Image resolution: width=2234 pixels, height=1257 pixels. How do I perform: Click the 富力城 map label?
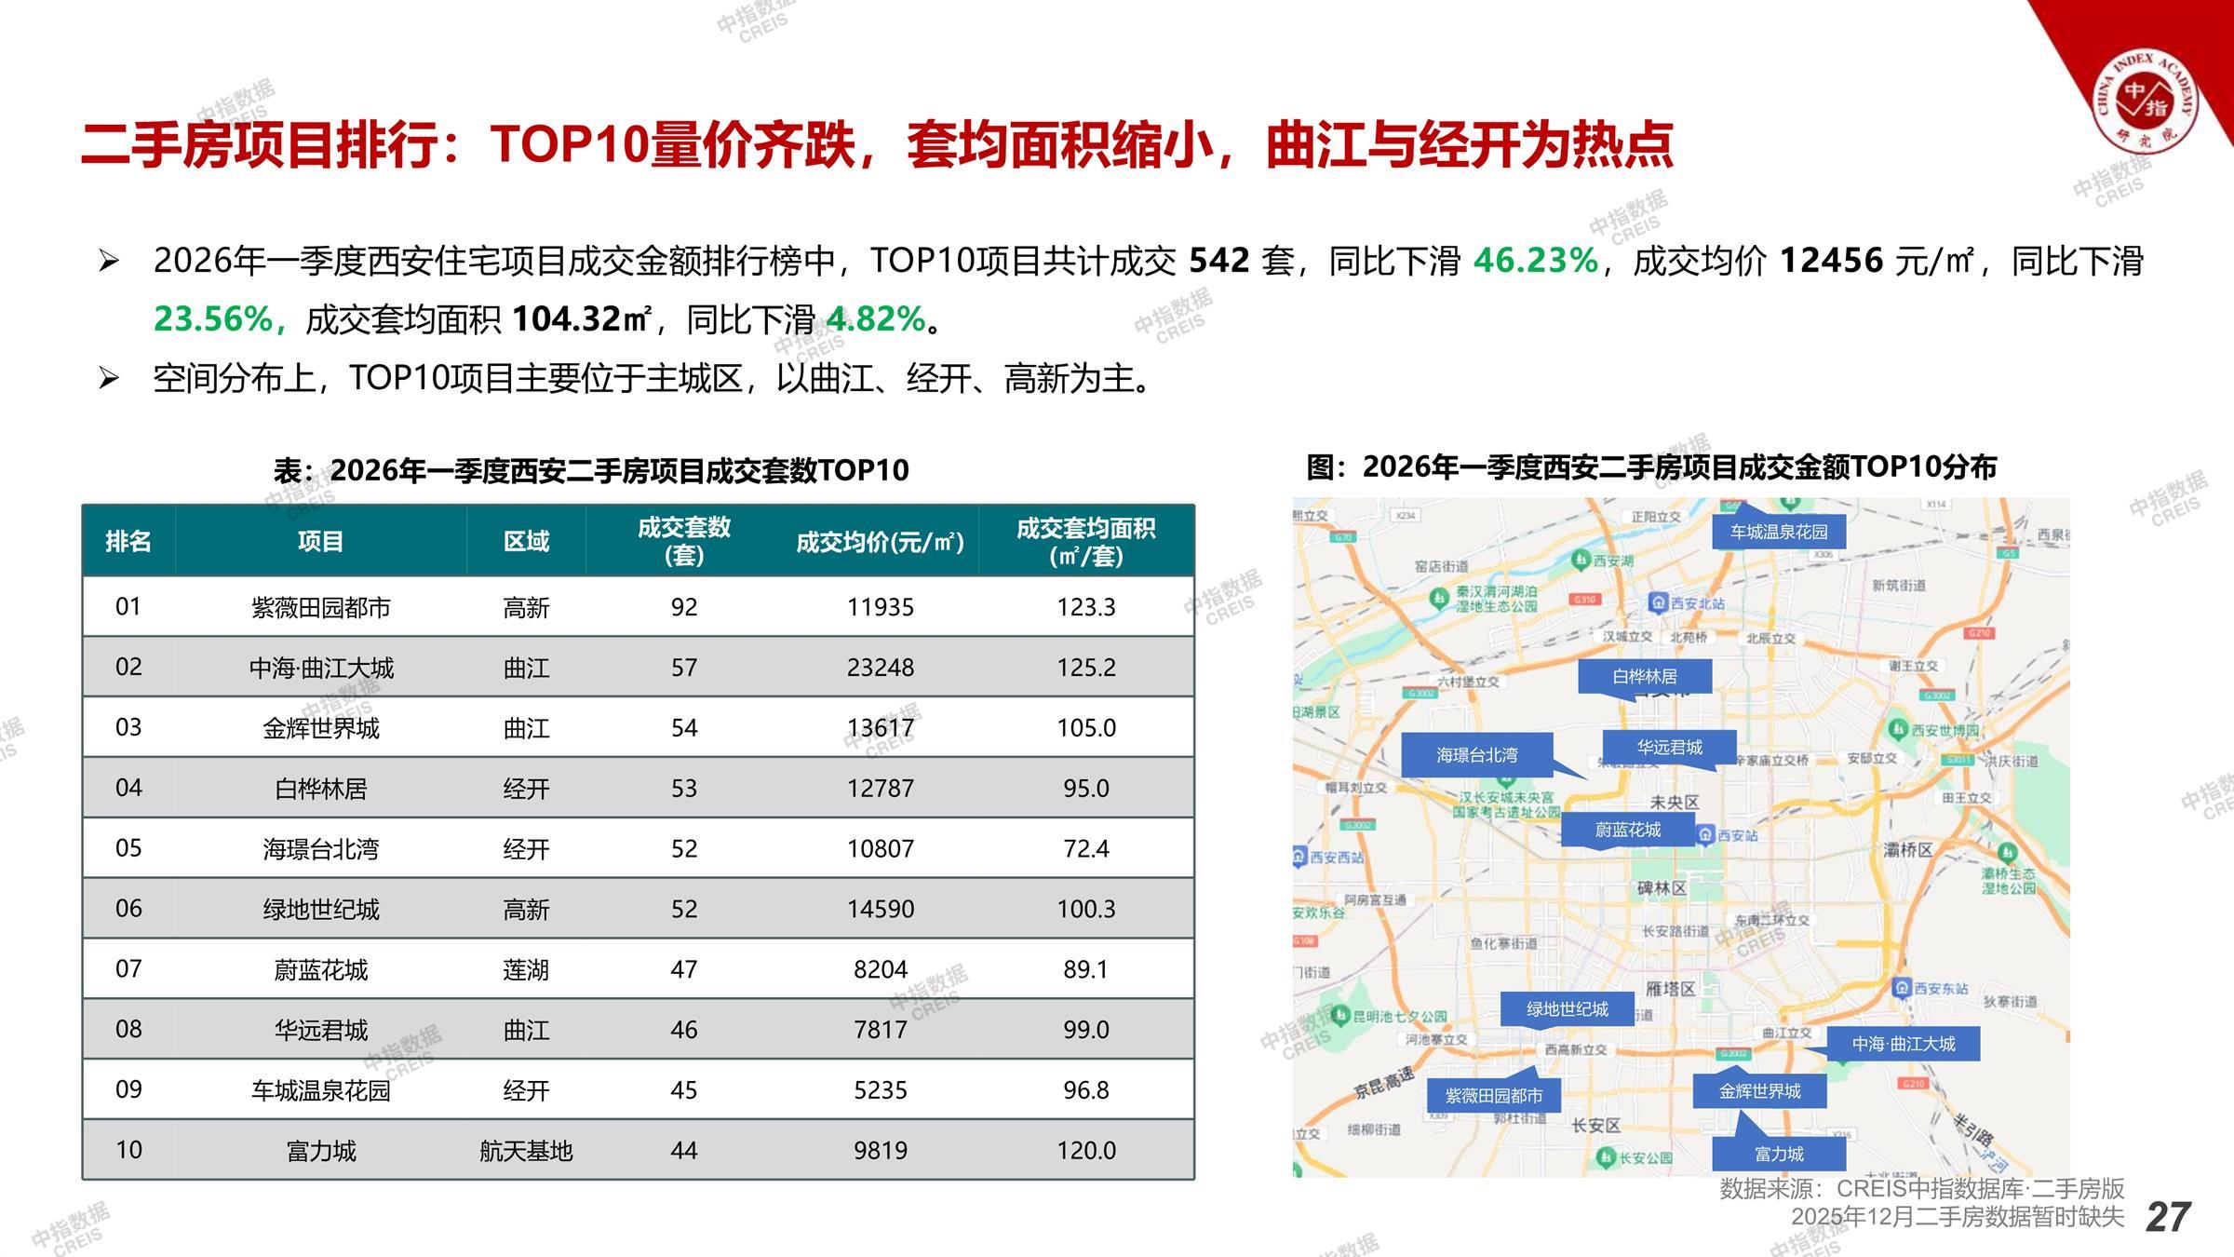[x=1778, y=1155]
